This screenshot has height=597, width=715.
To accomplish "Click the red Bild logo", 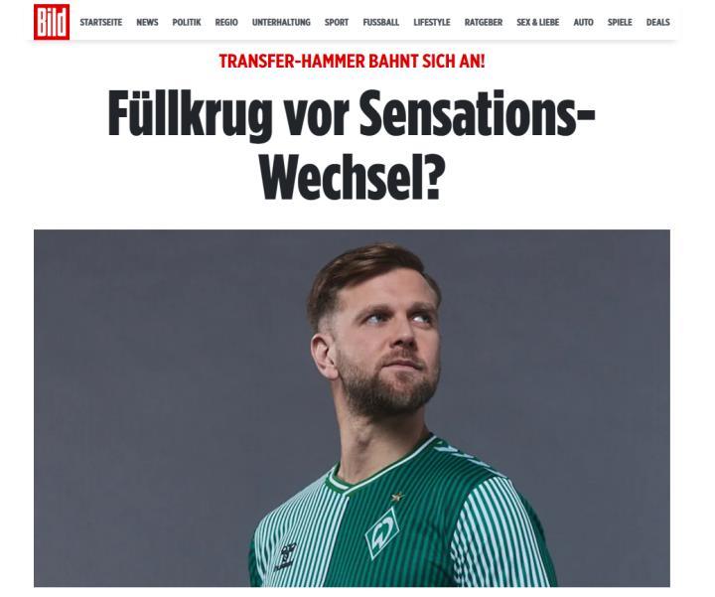I will click(52, 22).
